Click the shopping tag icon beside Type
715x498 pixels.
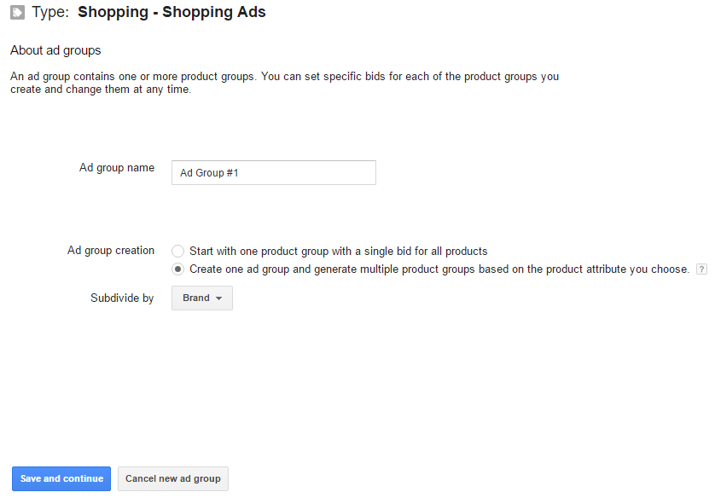tap(17, 13)
